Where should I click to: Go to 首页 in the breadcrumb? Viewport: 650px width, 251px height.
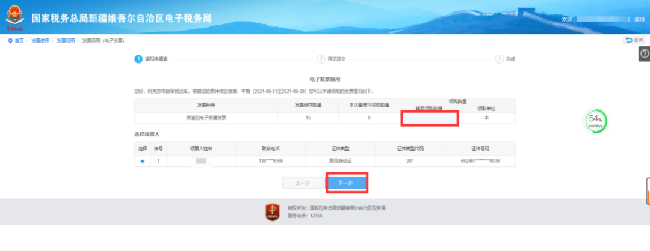point(19,40)
